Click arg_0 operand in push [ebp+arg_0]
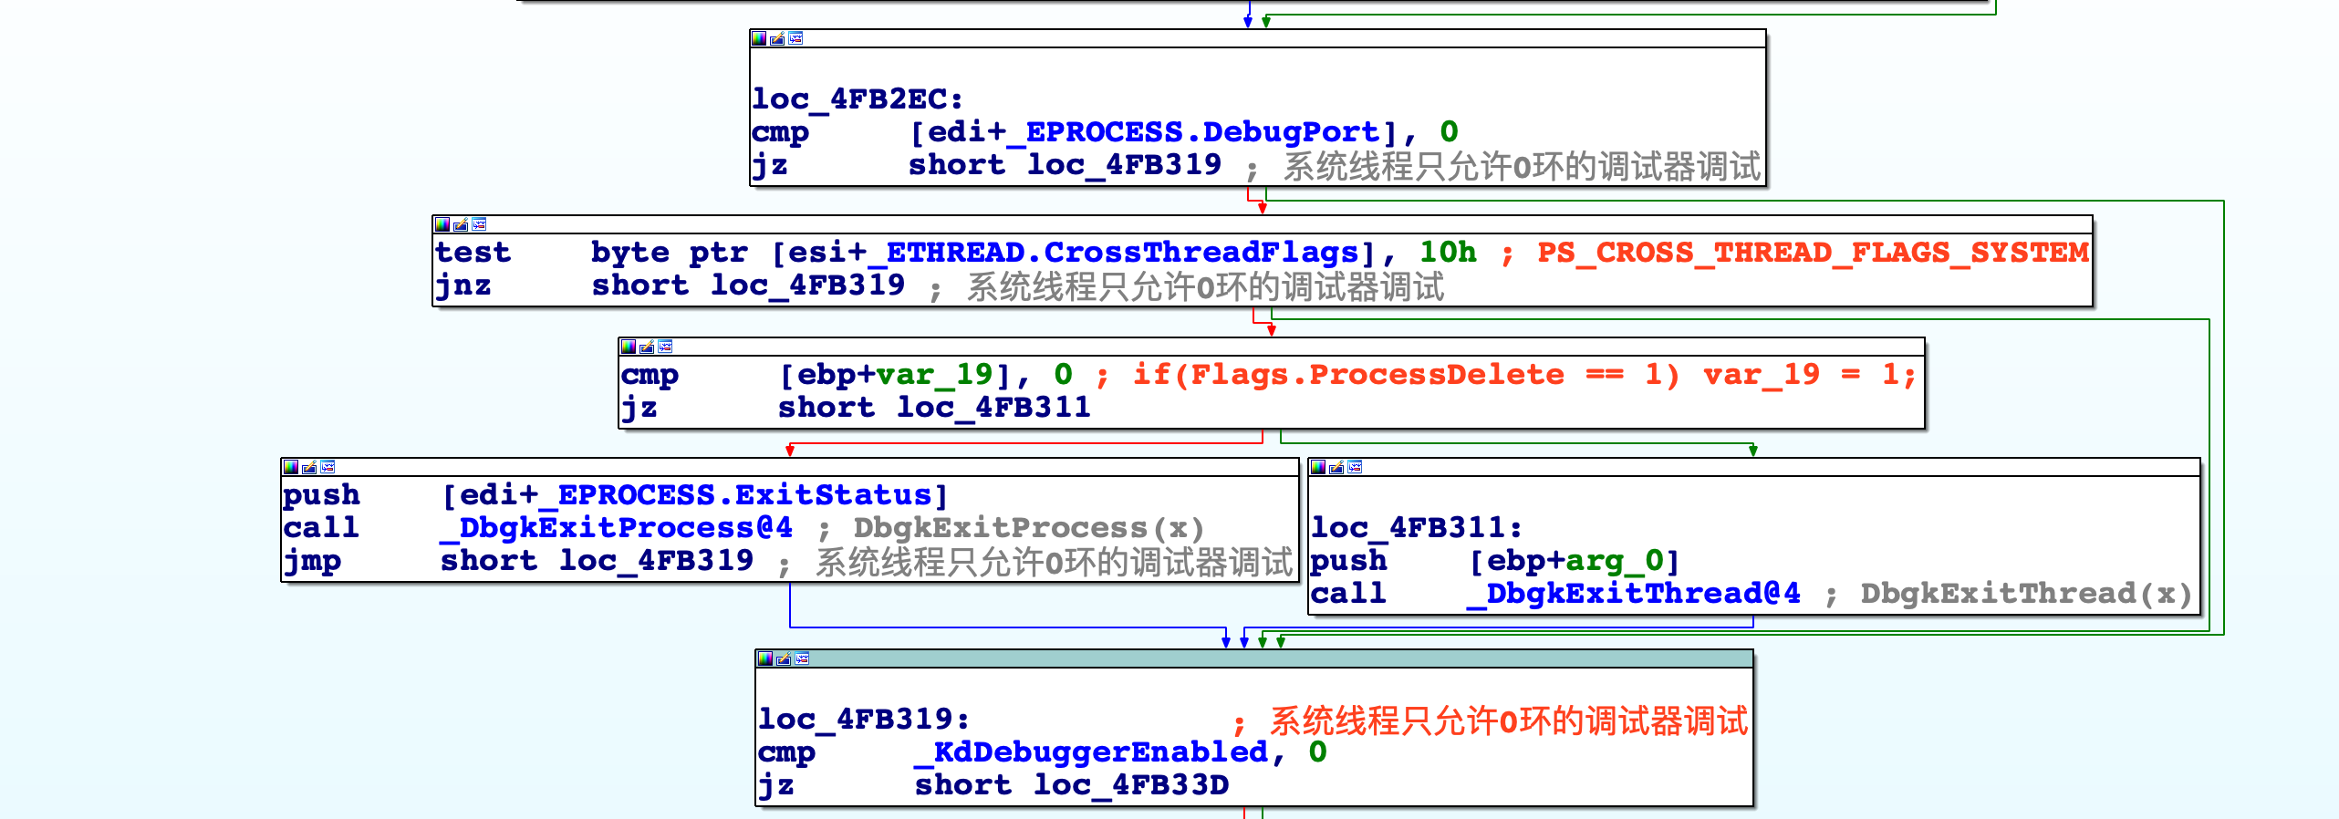Image resolution: width=2339 pixels, height=819 pixels. tap(1615, 561)
